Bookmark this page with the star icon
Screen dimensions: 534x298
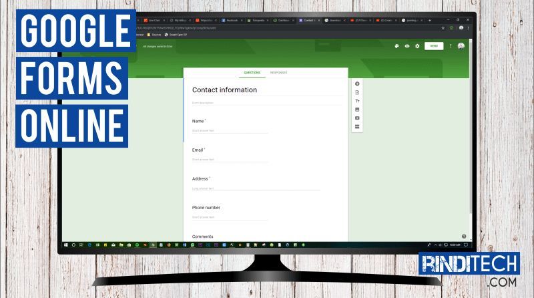point(443,28)
